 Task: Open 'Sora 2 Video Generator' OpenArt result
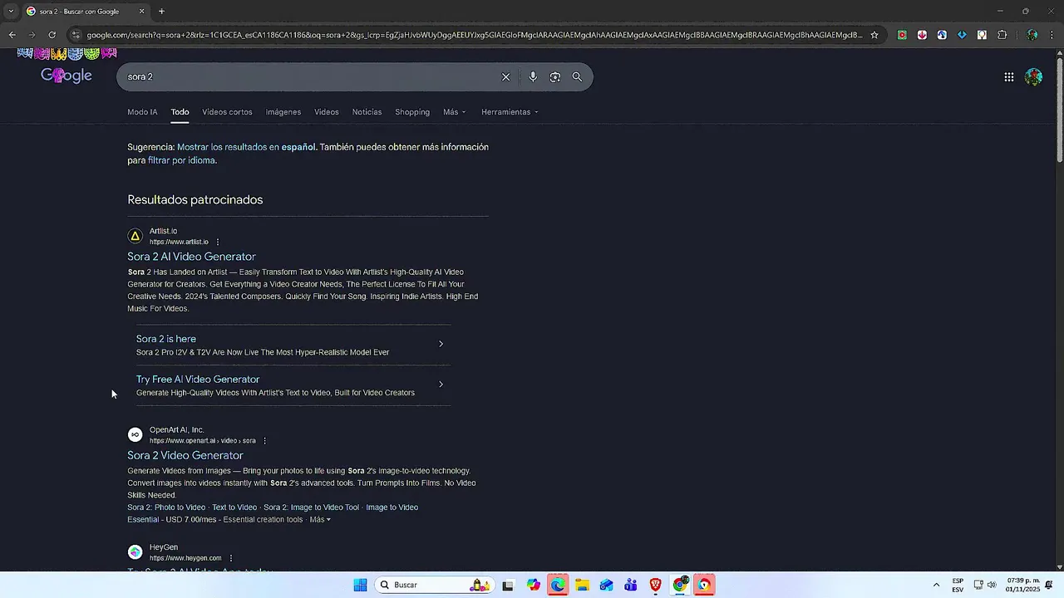[185, 455]
